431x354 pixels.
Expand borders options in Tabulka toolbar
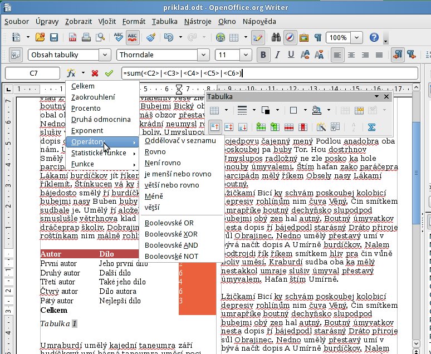pyautogui.click(x=305, y=110)
